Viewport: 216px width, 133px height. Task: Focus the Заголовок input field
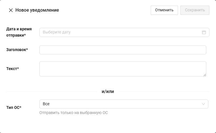pos(123,50)
